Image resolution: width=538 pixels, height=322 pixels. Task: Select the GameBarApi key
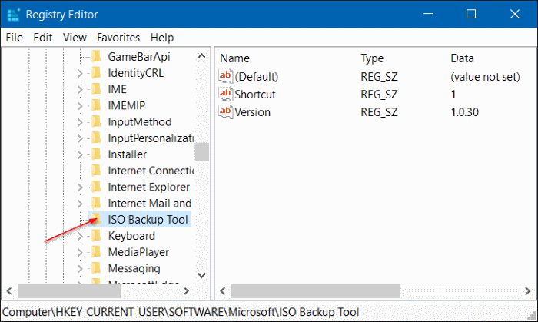pos(139,57)
